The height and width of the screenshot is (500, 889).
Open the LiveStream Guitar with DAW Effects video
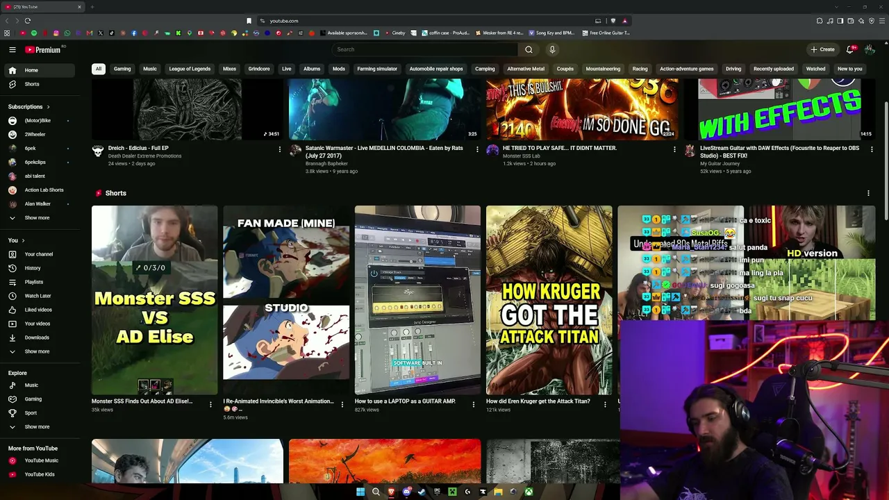[779, 109]
